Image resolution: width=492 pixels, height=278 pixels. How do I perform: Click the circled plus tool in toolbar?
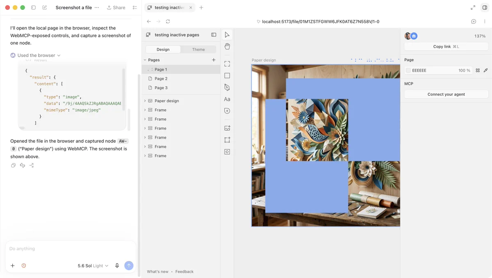tap(227, 111)
